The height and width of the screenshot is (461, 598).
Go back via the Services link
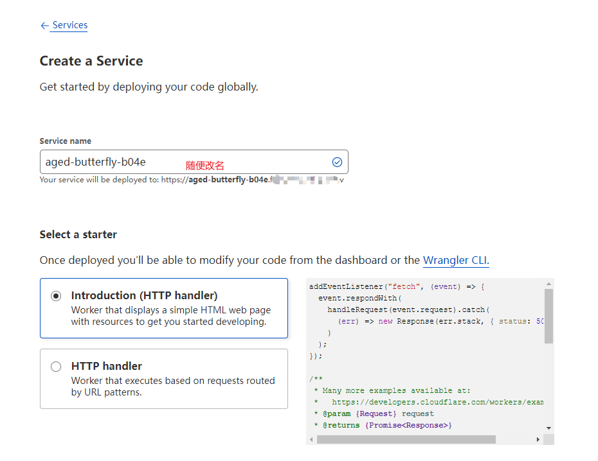pos(69,25)
